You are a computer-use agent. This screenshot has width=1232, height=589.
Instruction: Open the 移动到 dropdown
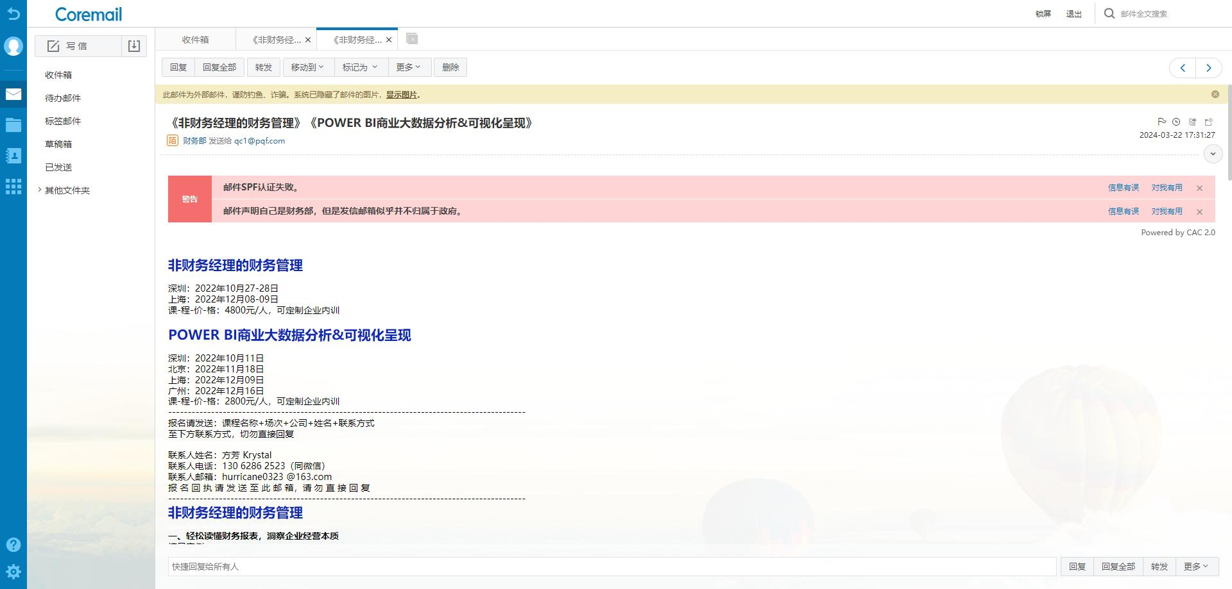[x=307, y=67]
